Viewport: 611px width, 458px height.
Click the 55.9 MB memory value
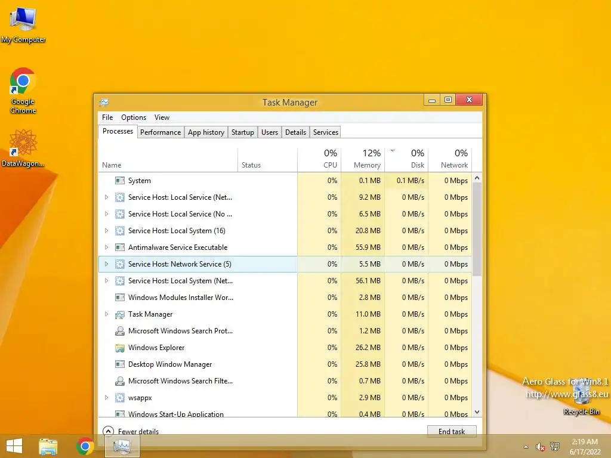368,247
